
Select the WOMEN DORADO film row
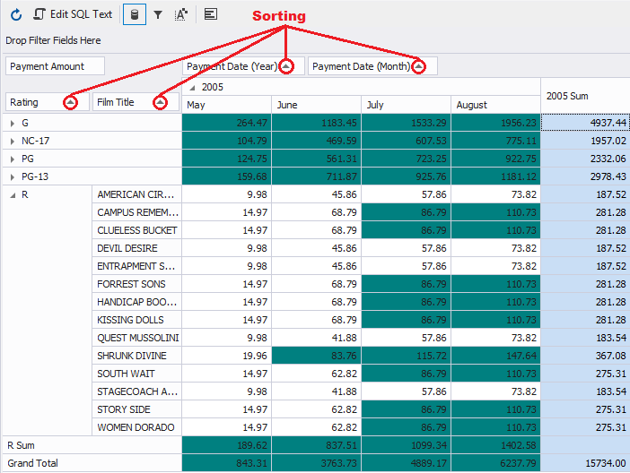(x=137, y=427)
